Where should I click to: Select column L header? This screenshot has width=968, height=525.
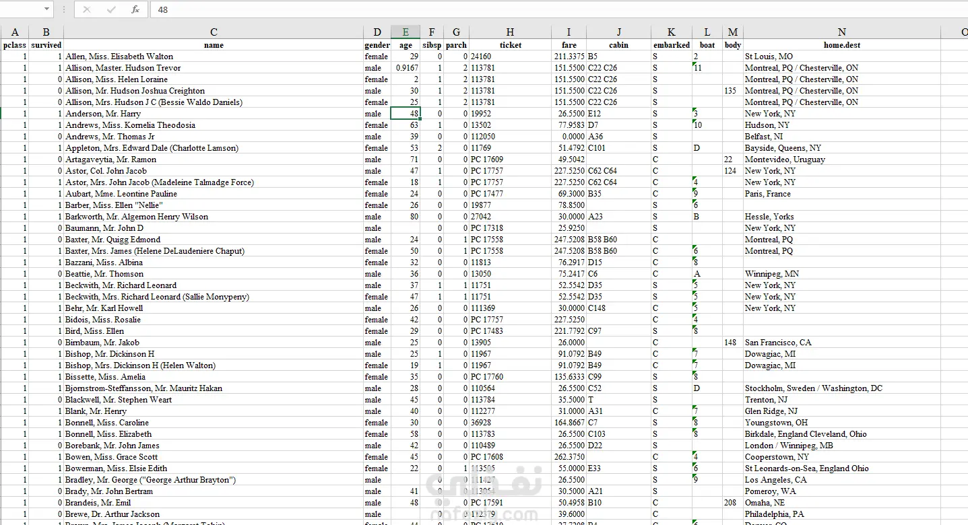tap(707, 32)
